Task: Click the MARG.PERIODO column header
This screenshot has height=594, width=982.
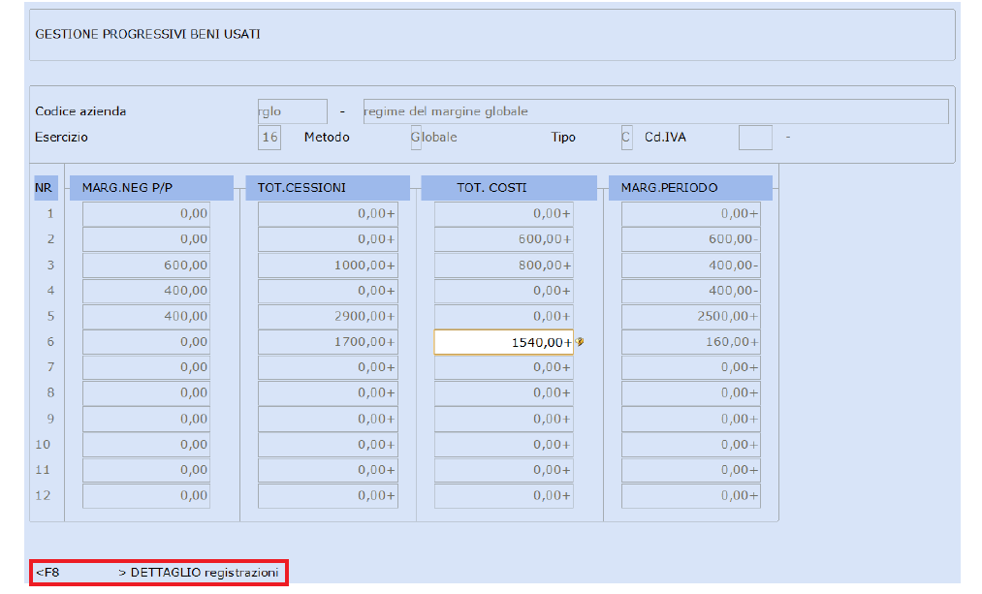Action: pos(690,188)
